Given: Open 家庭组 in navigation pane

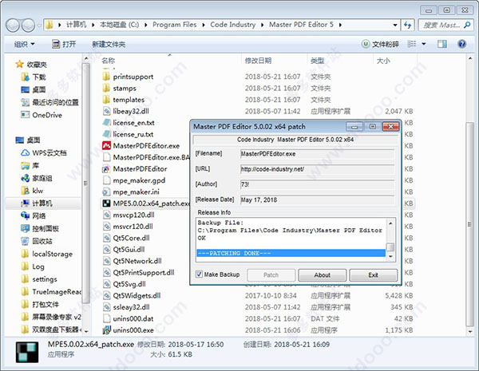Looking at the screenshot, I should pos(42,178).
